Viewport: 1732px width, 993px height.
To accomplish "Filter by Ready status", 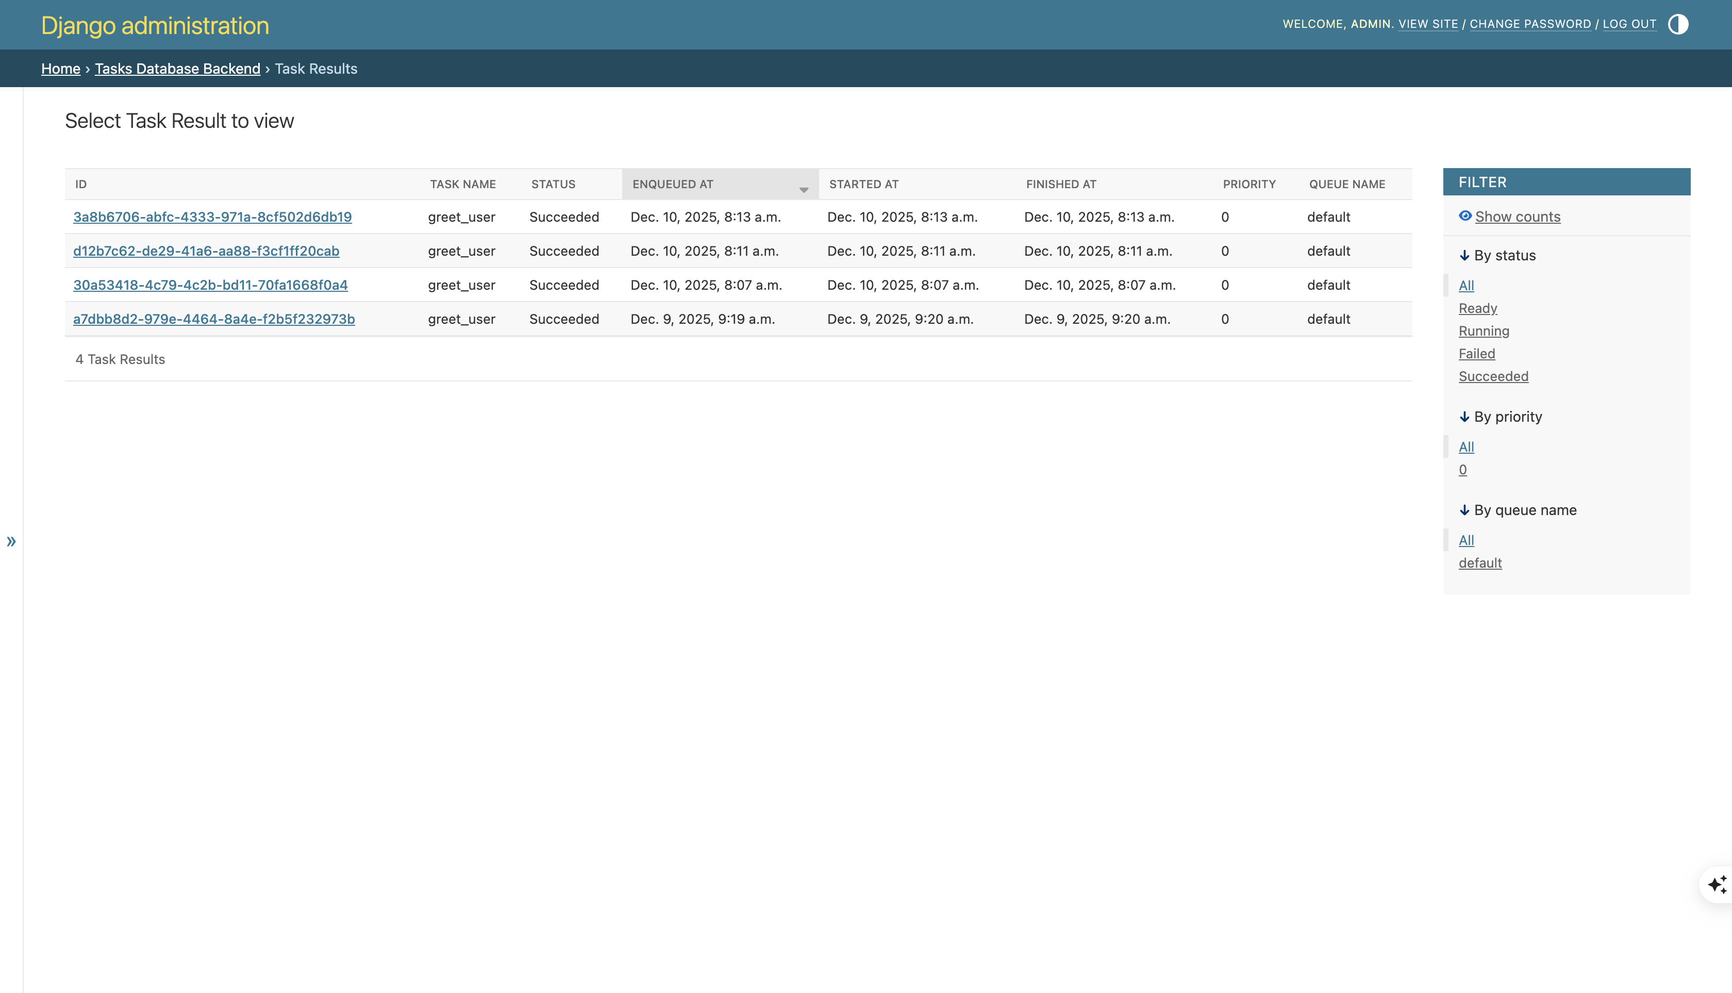I will (x=1477, y=308).
